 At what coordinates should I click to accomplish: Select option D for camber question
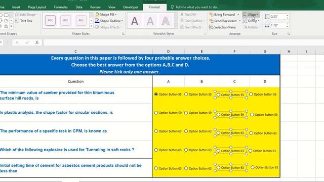251,94
